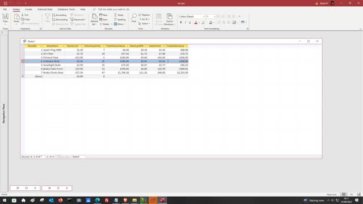Sort the column Ascending
The height and width of the screenshot is (204, 363).
point(59,15)
